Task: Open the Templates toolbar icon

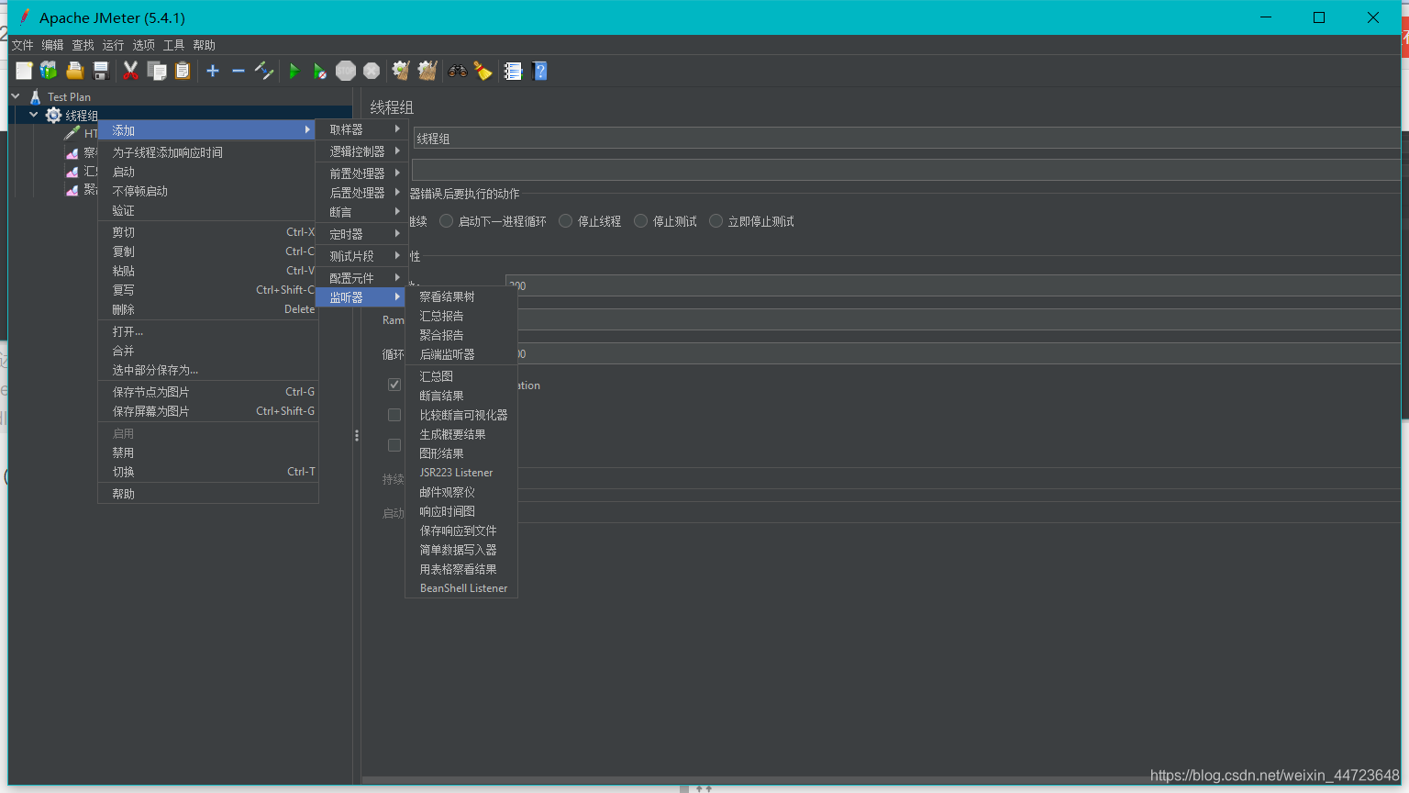Action: point(49,71)
